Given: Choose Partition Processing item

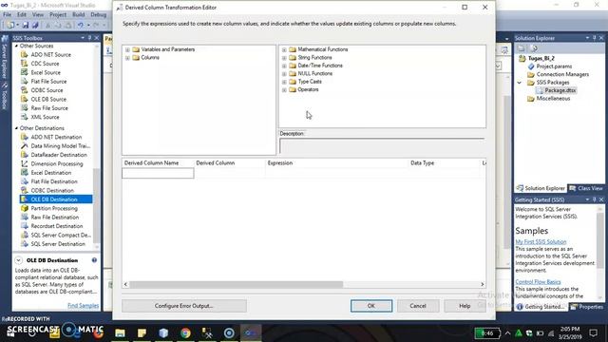Looking at the screenshot, I should [x=54, y=209].
